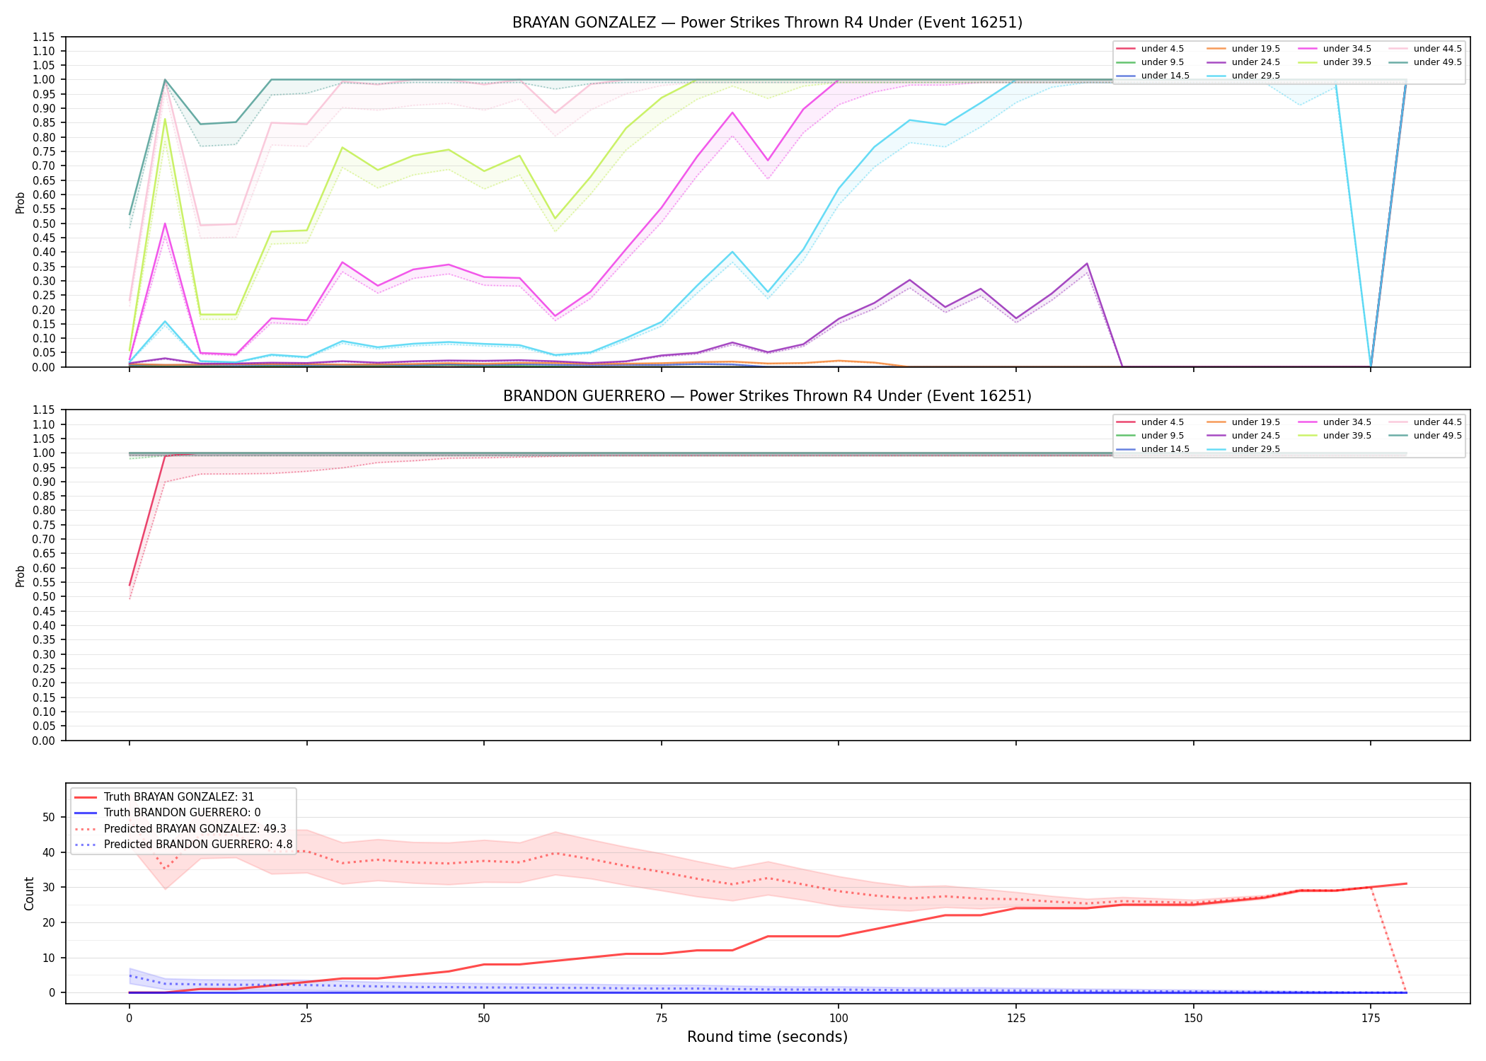This screenshot has width=1486, height=1061.
Task: Pick 'under 34.5' legend entry in Guerrero chart
Action: click(1335, 422)
